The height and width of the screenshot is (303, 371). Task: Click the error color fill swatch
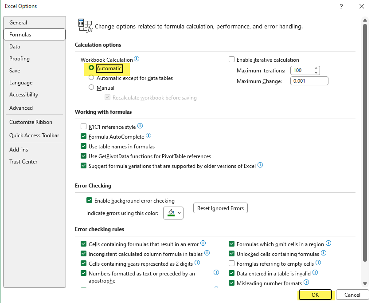(x=171, y=213)
